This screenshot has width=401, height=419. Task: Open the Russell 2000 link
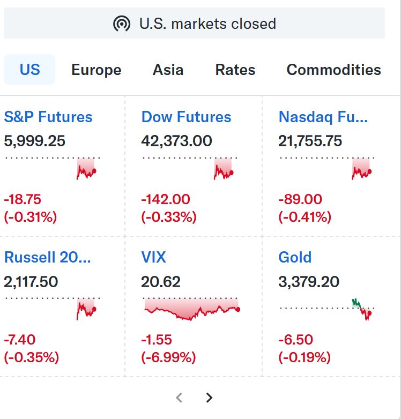coord(48,257)
